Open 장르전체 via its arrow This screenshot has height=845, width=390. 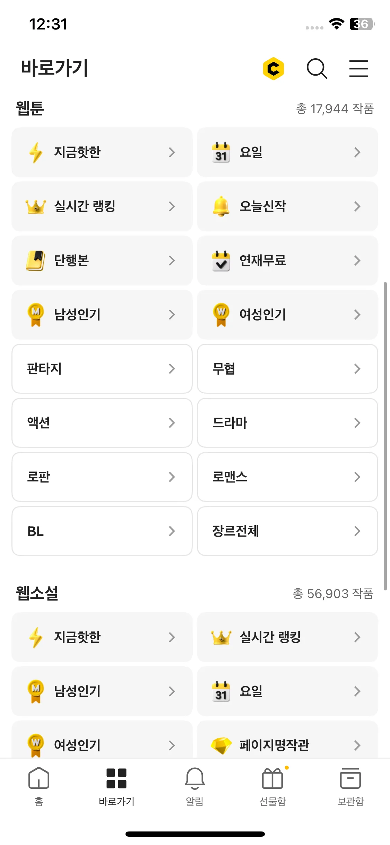(x=357, y=531)
